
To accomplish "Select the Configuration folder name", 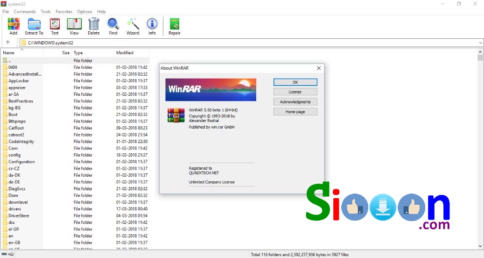I will tap(21, 162).
